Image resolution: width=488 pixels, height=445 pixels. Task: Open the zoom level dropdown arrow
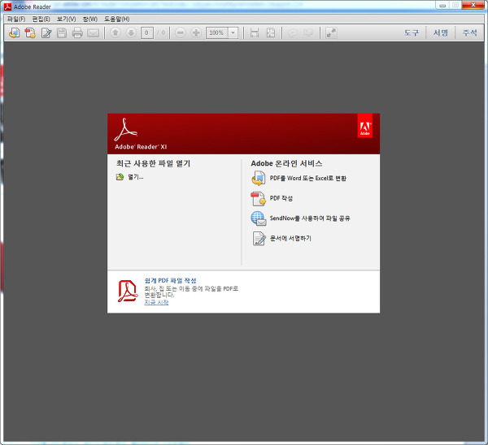click(x=233, y=32)
